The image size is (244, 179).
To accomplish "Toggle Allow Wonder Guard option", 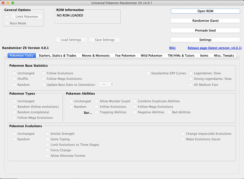I will (x=97, y=101).
